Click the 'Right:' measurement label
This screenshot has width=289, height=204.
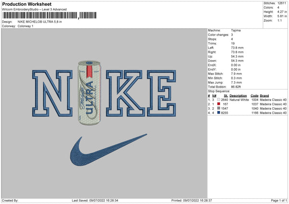212,52
